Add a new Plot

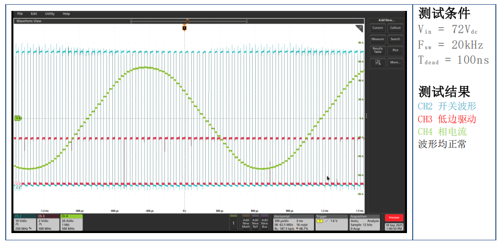396,50
